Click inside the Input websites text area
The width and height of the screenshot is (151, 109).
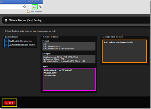[69, 79]
